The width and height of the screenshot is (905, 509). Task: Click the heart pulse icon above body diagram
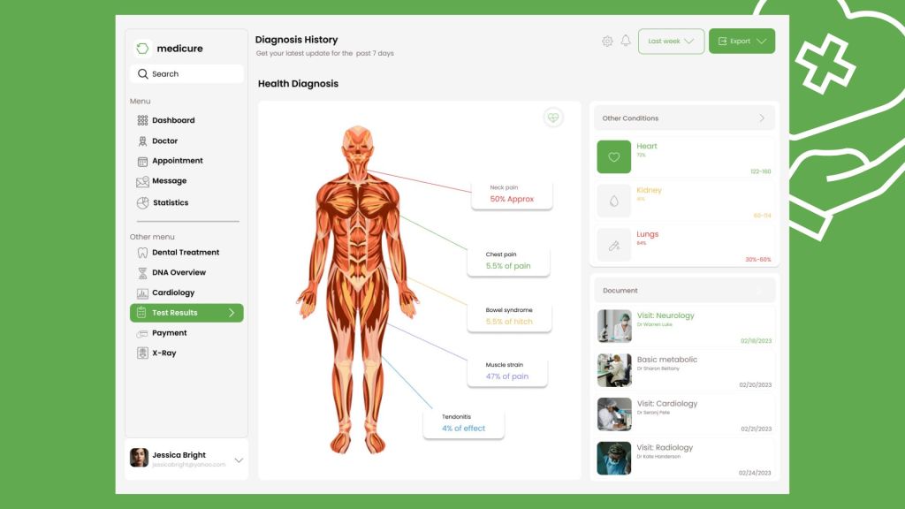pos(553,118)
